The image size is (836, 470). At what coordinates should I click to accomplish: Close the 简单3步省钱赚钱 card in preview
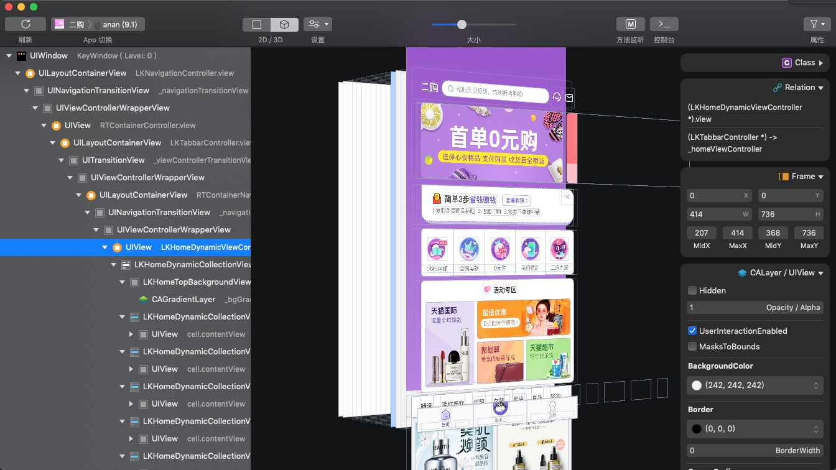tap(567, 197)
